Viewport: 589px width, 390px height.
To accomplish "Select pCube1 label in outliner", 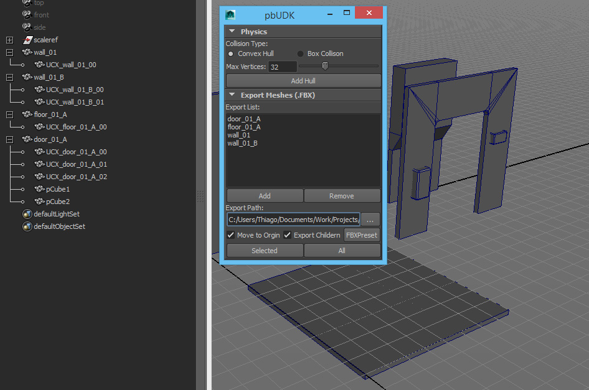I will tap(58, 189).
